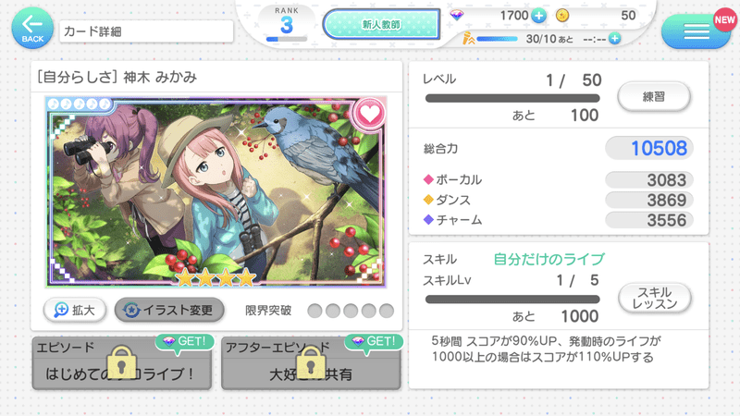Open the locked アフターエピソード panel

tap(311, 362)
